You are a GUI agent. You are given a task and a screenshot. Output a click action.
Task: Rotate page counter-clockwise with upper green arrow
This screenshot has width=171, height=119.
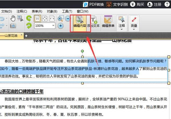click(x=29, y=18)
